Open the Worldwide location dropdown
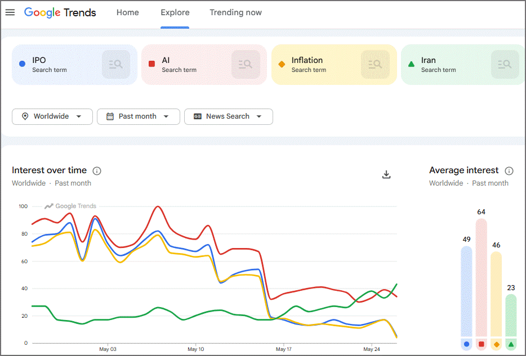This screenshot has height=356, width=526. tap(52, 116)
